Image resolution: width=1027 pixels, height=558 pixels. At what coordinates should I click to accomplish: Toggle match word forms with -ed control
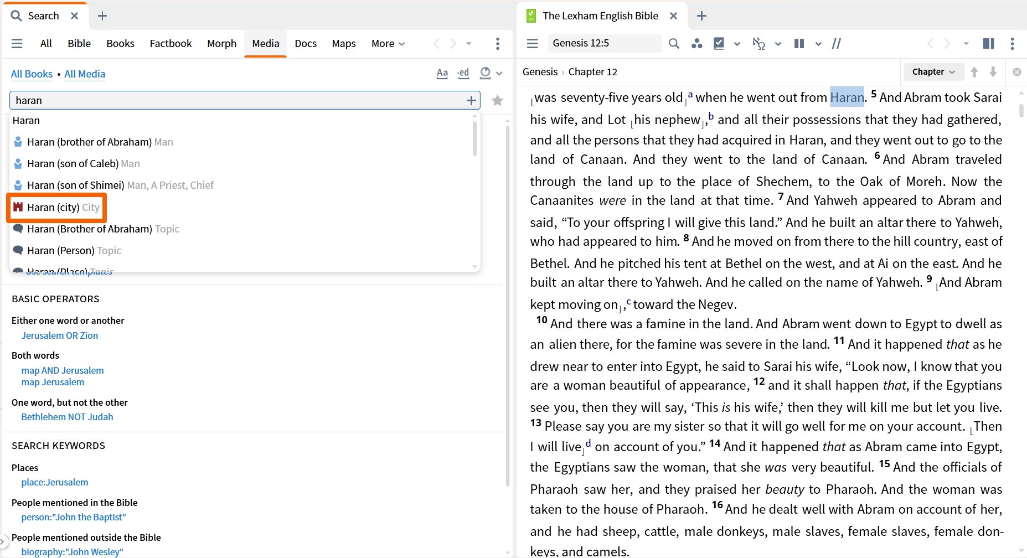coord(463,73)
